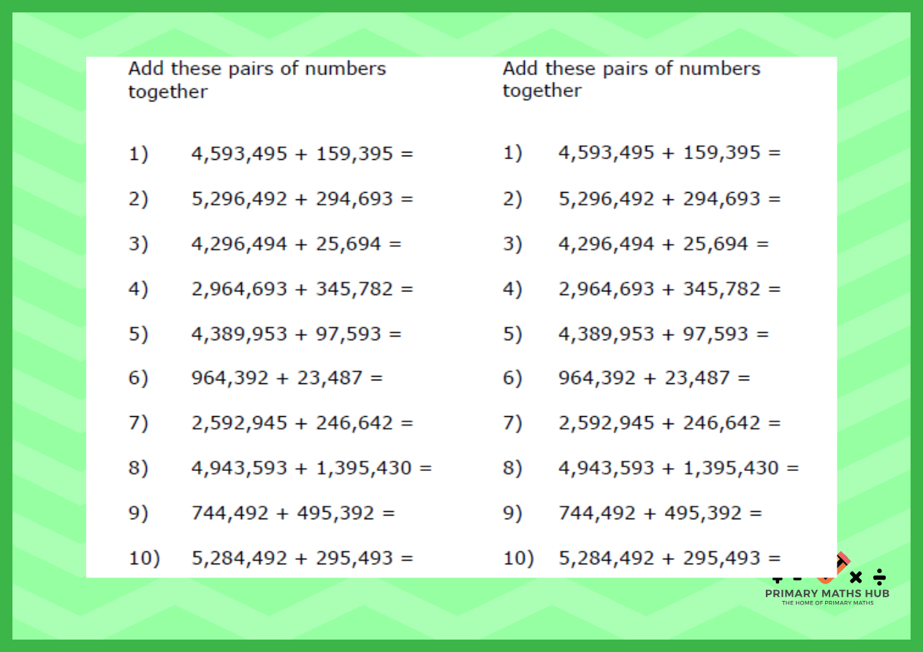Click left column problem 964,392 + 23,487

[286, 378]
